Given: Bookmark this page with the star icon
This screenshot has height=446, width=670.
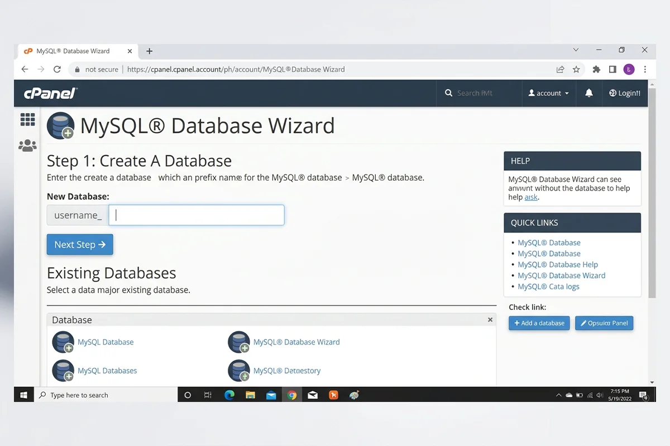Looking at the screenshot, I should point(576,69).
